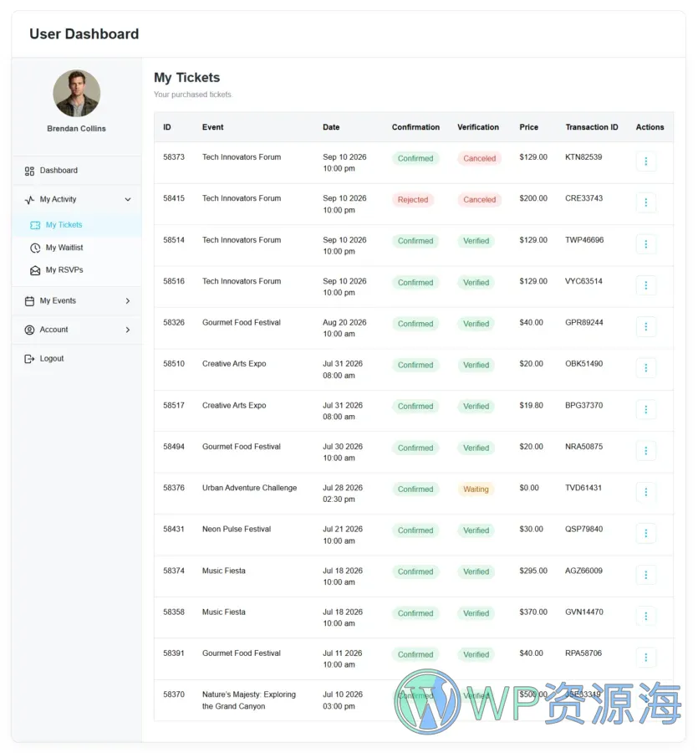Click the Account user icon
This screenshot has width=698, height=753.
(x=29, y=330)
